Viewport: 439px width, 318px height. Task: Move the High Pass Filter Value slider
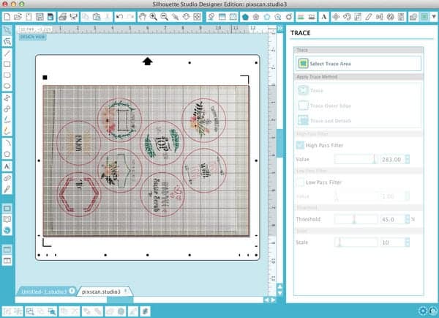(x=356, y=159)
